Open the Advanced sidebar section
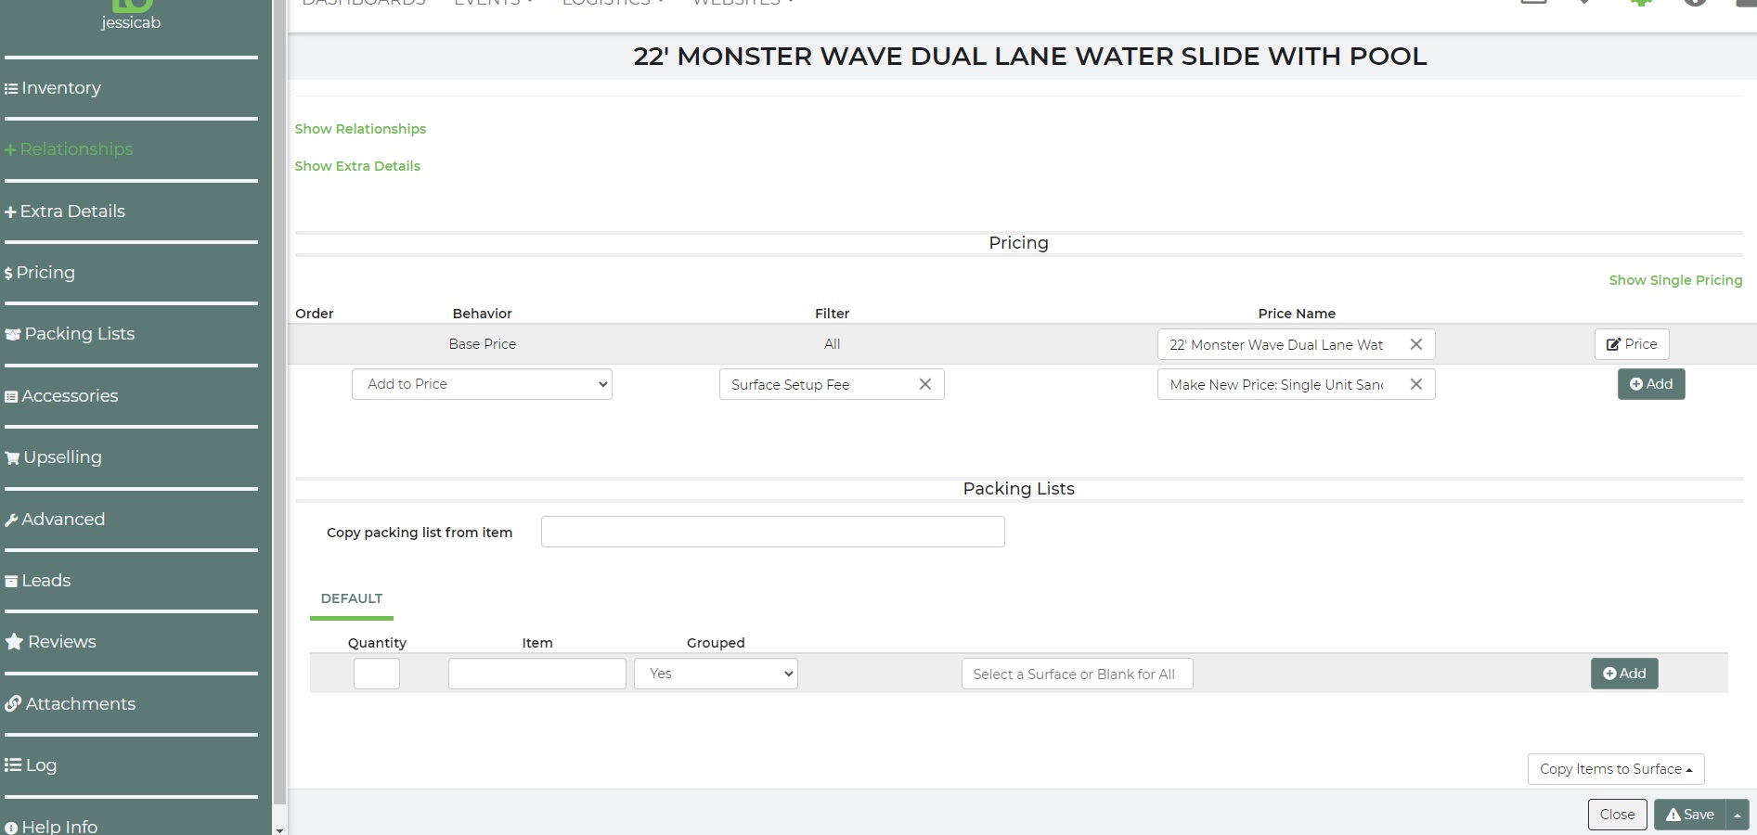The height and width of the screenshot is (835, 1757). (62, 520)
